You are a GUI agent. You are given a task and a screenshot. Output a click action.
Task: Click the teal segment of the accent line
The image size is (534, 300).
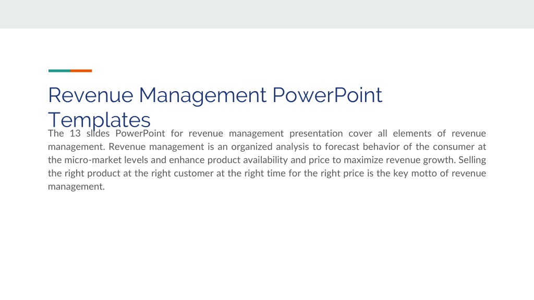[59, 71]
